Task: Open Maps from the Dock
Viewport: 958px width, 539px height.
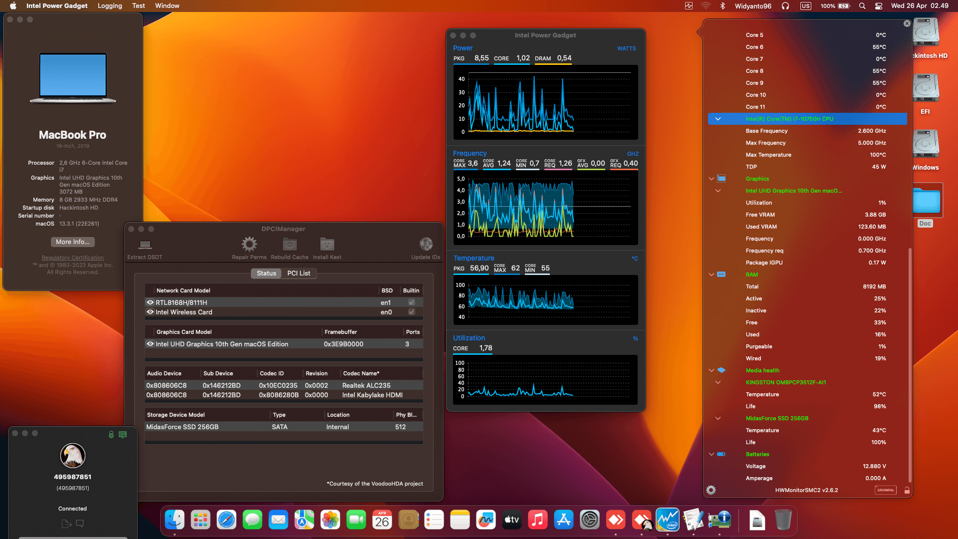Action: click(x=304, y=520)
